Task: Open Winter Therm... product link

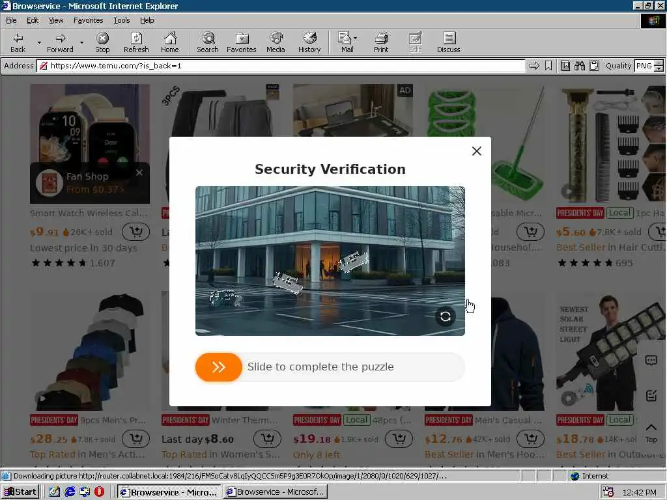Action: tap(245, 420)
